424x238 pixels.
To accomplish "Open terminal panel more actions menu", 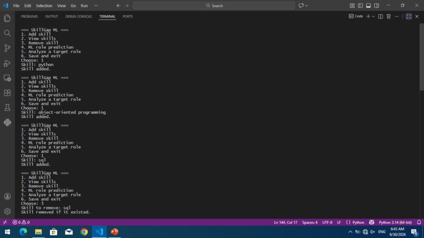I will click(397, 16).
